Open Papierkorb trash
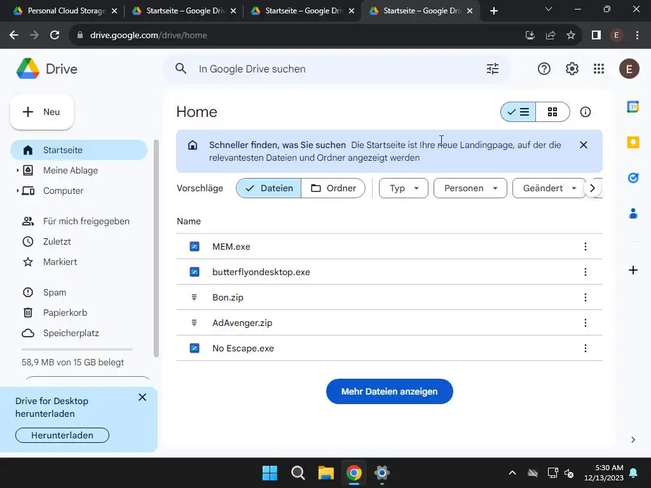651x488 pixels. point(79,313)
